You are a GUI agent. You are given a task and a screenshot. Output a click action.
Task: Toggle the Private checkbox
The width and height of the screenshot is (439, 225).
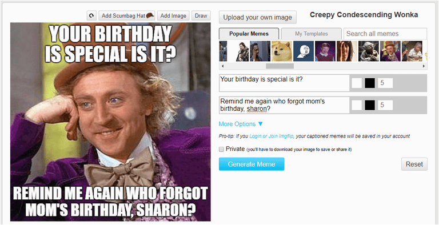point(221,150)
